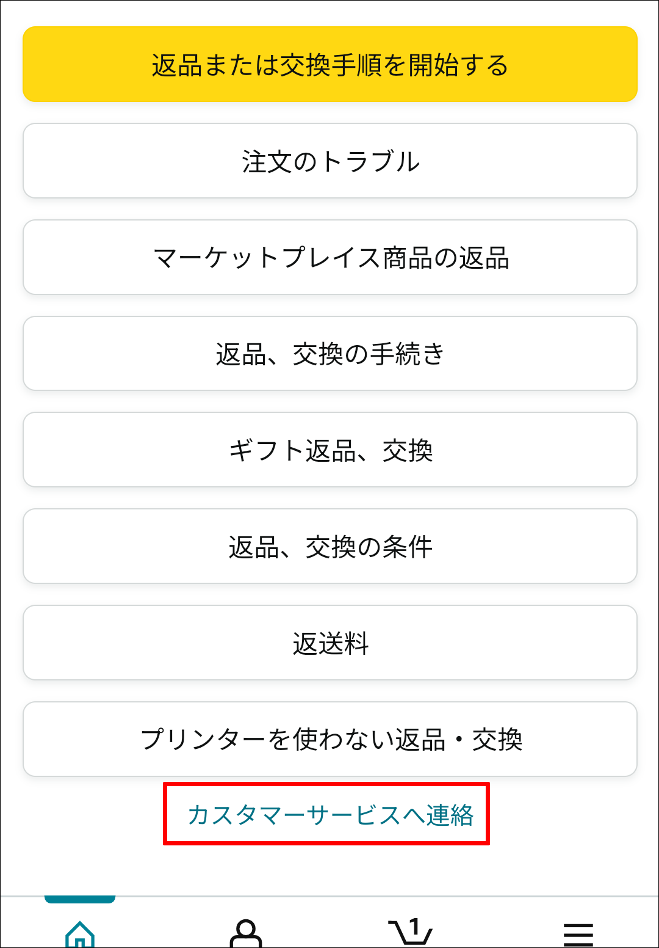Open the order trouble help topic
The width and height of the screenshot is (659, 948).
point(330,161)
